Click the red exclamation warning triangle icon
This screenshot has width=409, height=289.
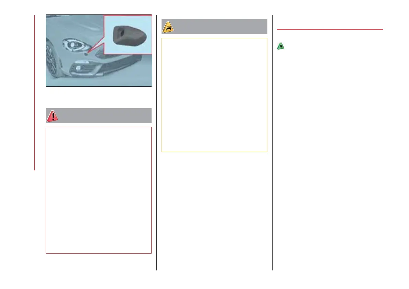point(53,116)
